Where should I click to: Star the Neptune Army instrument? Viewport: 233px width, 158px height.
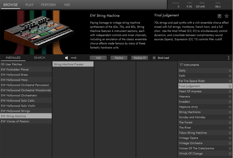point(230,107)
